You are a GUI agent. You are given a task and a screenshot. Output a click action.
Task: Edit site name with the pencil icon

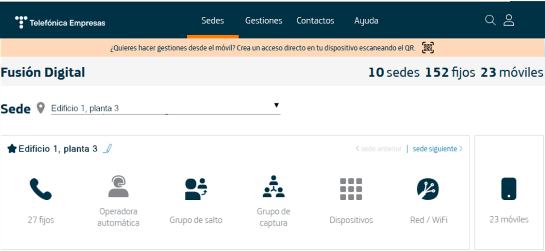(x=107, y=149)
